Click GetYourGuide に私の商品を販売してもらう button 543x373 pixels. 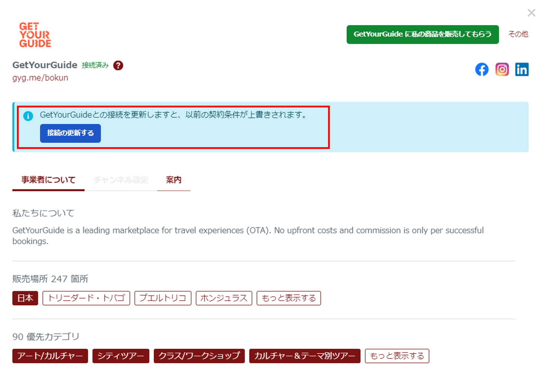(x=423, y=34)
